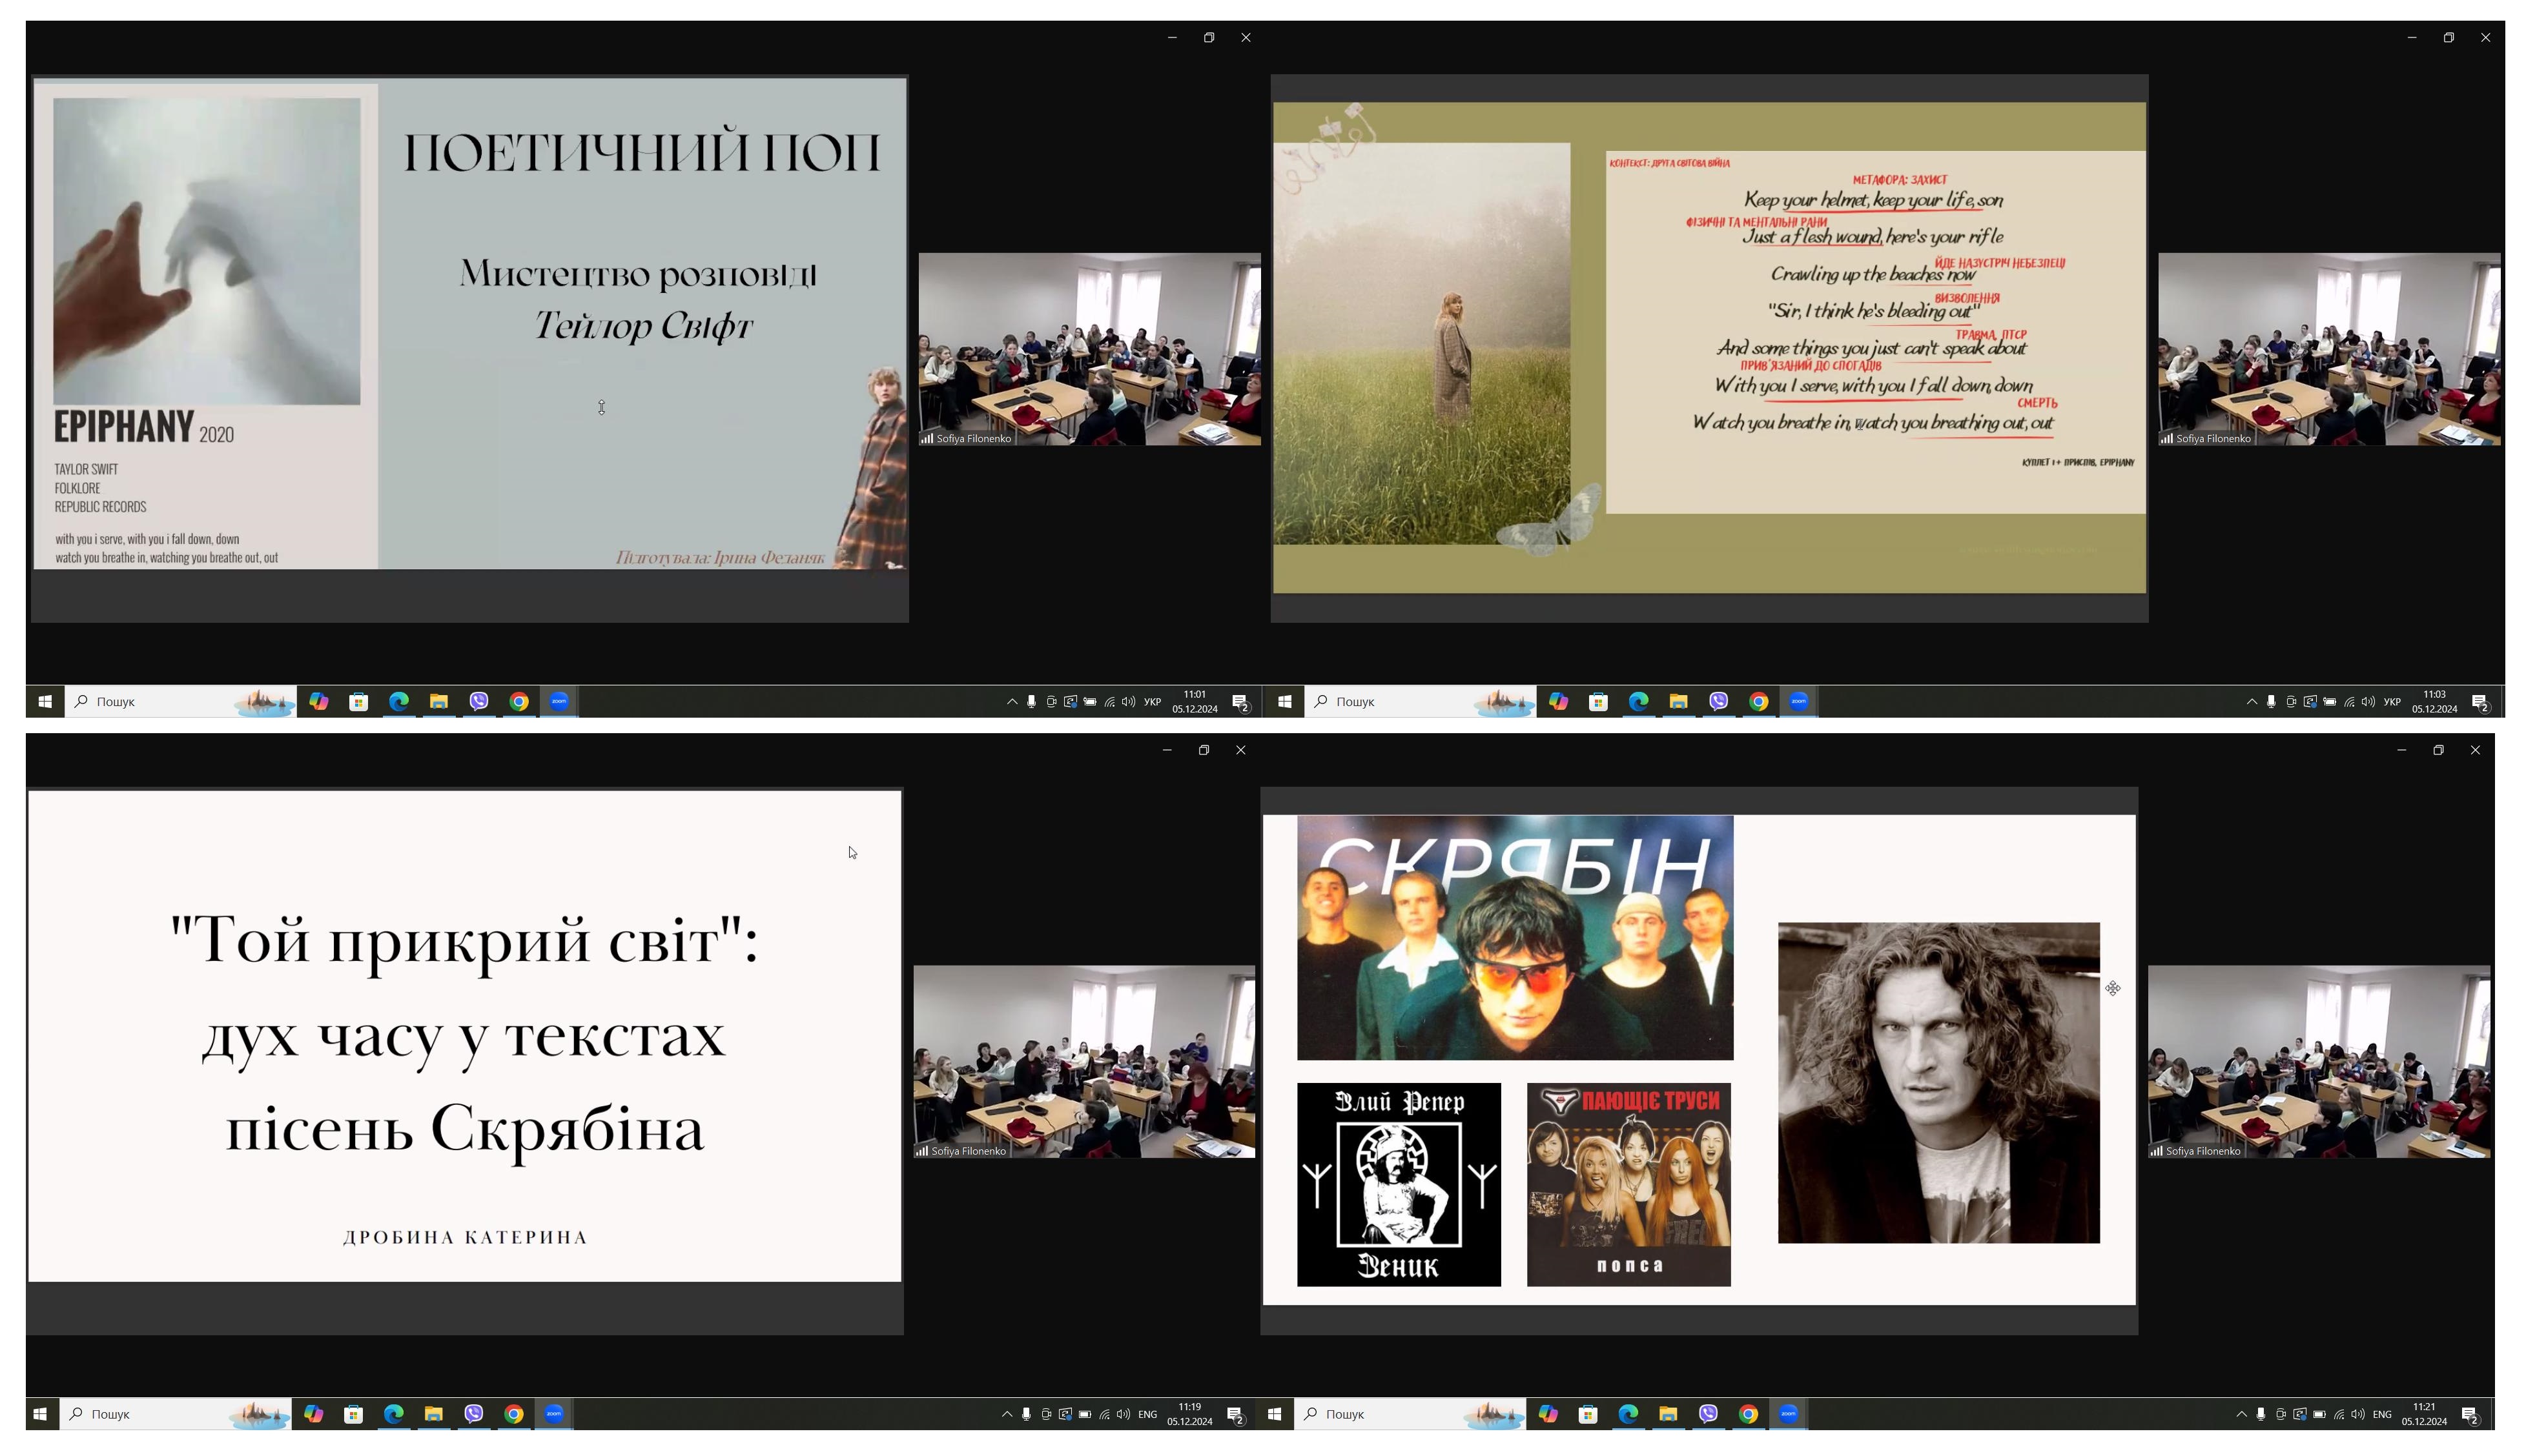The width and height of the screenshot is (2526, 1456).
Task: Toggle the Wi-Fi icon in the 11:19 taskbar
Action: [x=1104, y=1414]
